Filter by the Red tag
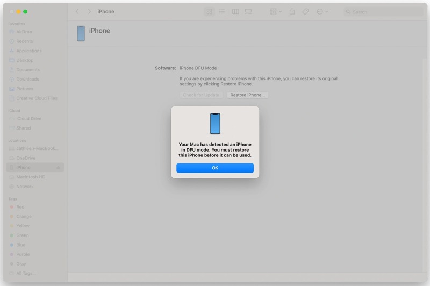This screenshot has height=286, width=430. pyautogui.click(x=35, y=207)
